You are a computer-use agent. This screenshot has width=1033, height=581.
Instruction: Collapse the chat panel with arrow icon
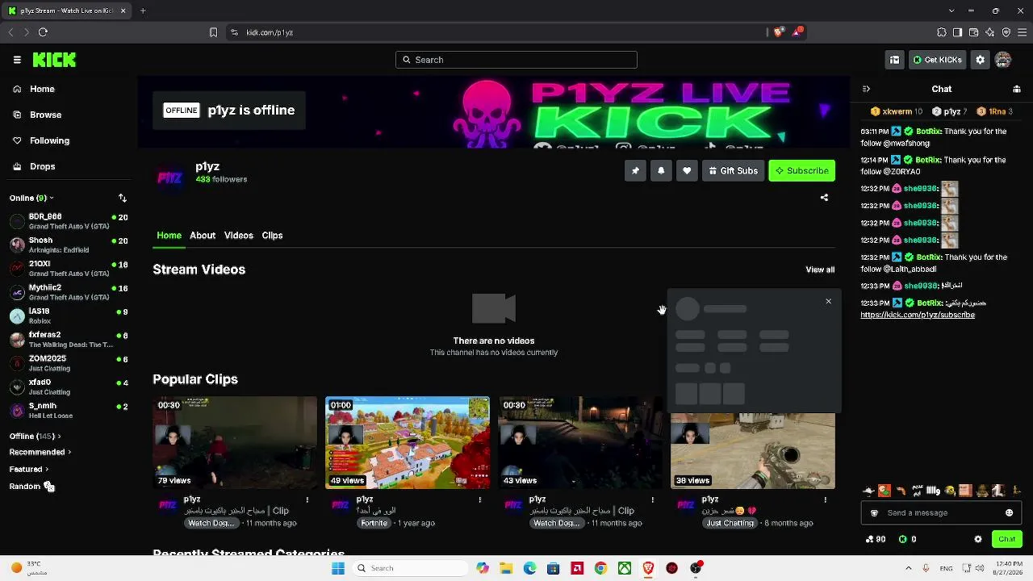pos(866,89)
